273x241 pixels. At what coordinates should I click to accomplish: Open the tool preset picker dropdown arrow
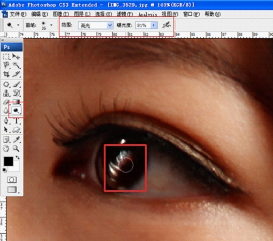[18, 25]
